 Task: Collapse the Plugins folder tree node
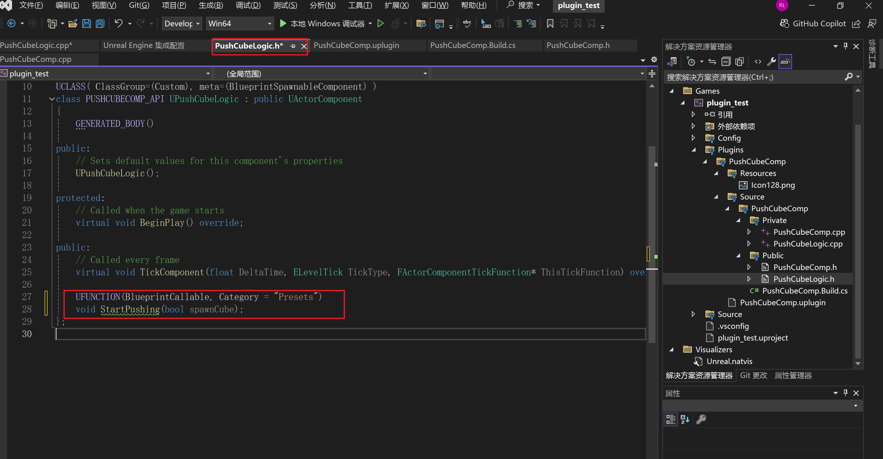694,150
